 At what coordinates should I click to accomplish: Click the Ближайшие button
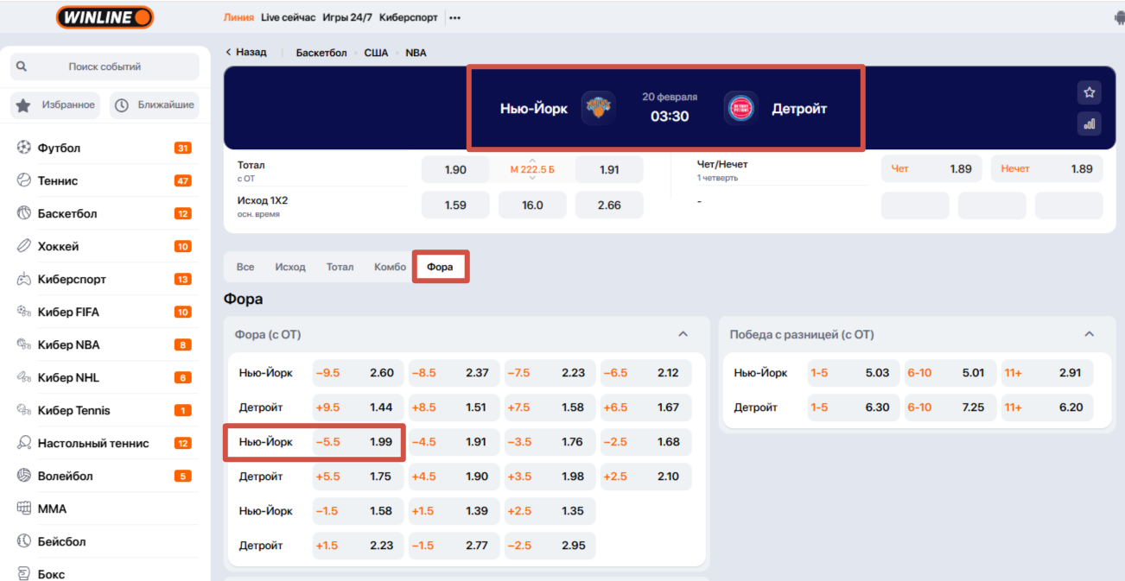coord(154,105)
